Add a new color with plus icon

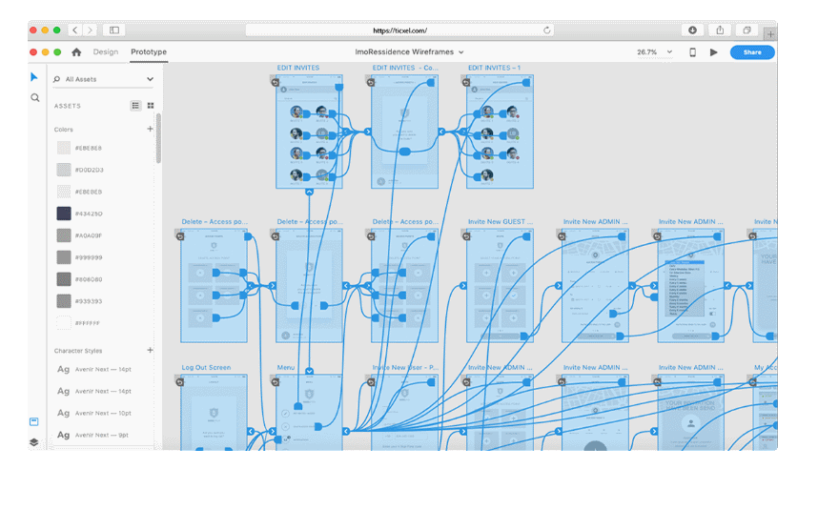(x=151, y=129)
